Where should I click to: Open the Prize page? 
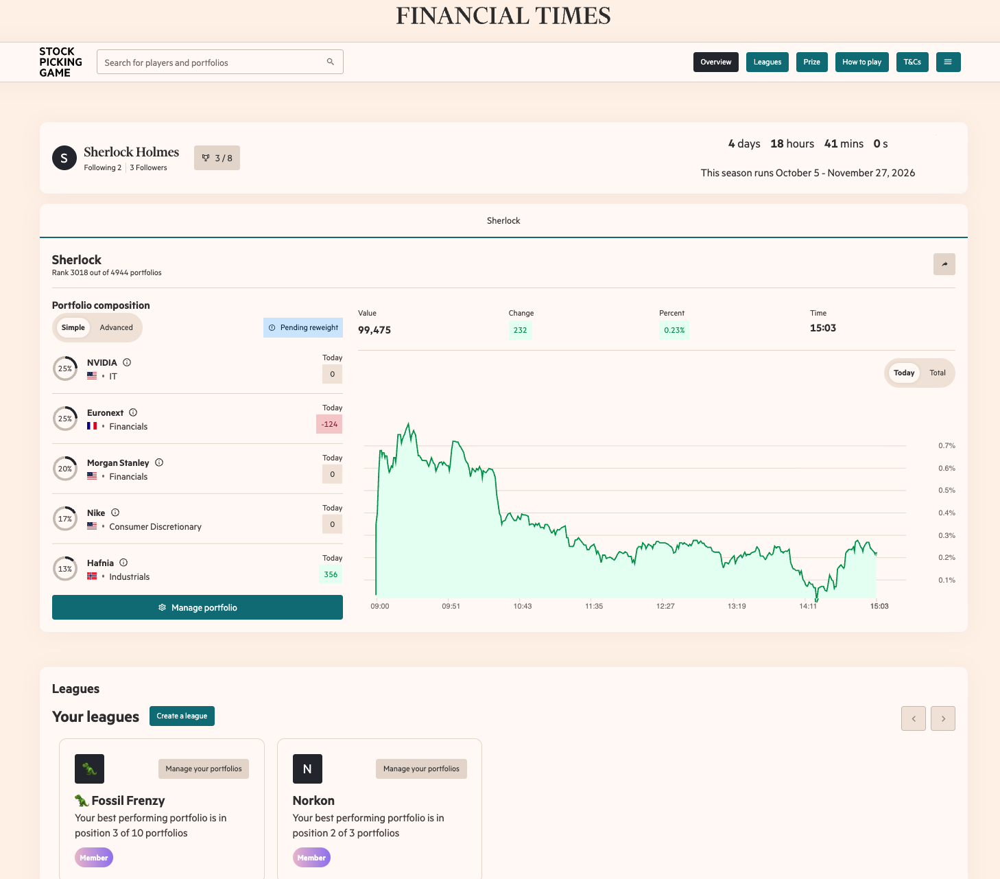coord(812,62)
